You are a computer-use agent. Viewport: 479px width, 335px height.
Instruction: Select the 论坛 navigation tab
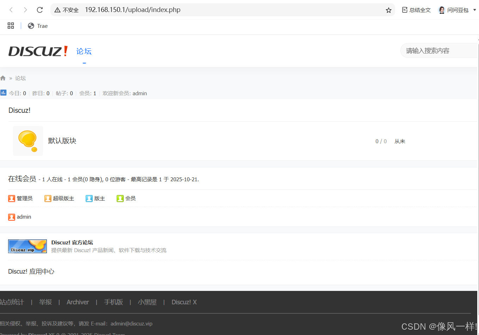[84, 51]
